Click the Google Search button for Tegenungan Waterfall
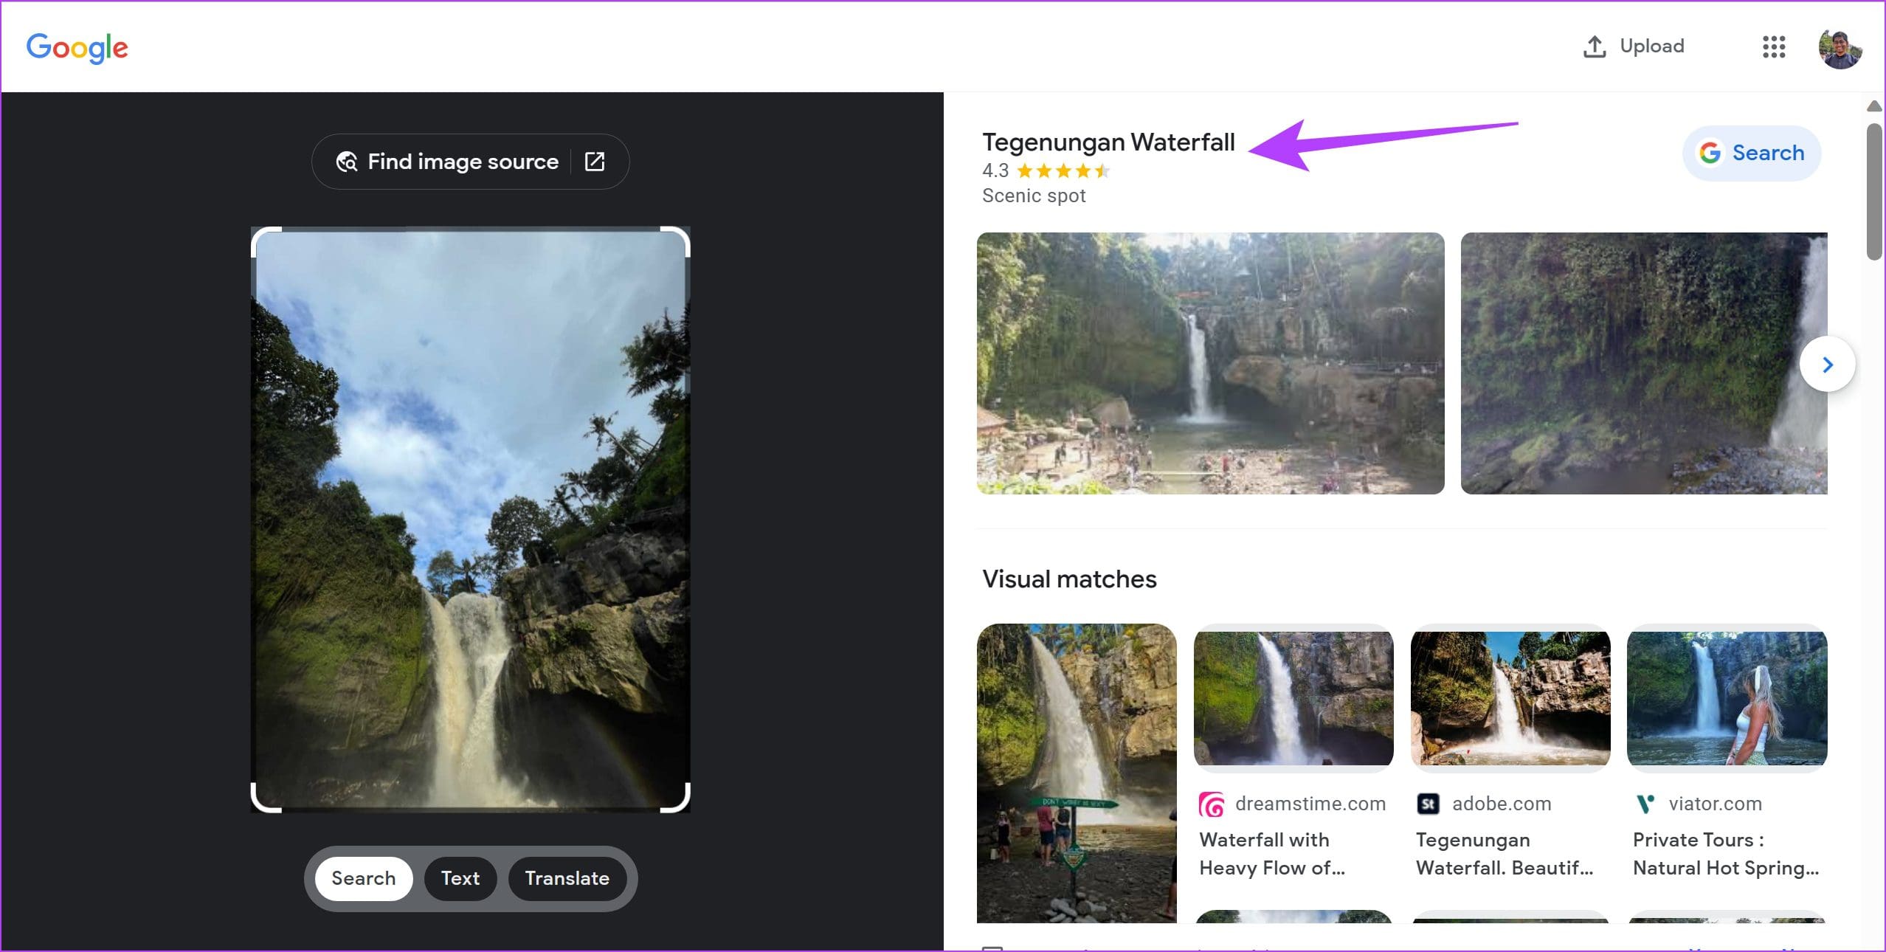 [1752, 154]
